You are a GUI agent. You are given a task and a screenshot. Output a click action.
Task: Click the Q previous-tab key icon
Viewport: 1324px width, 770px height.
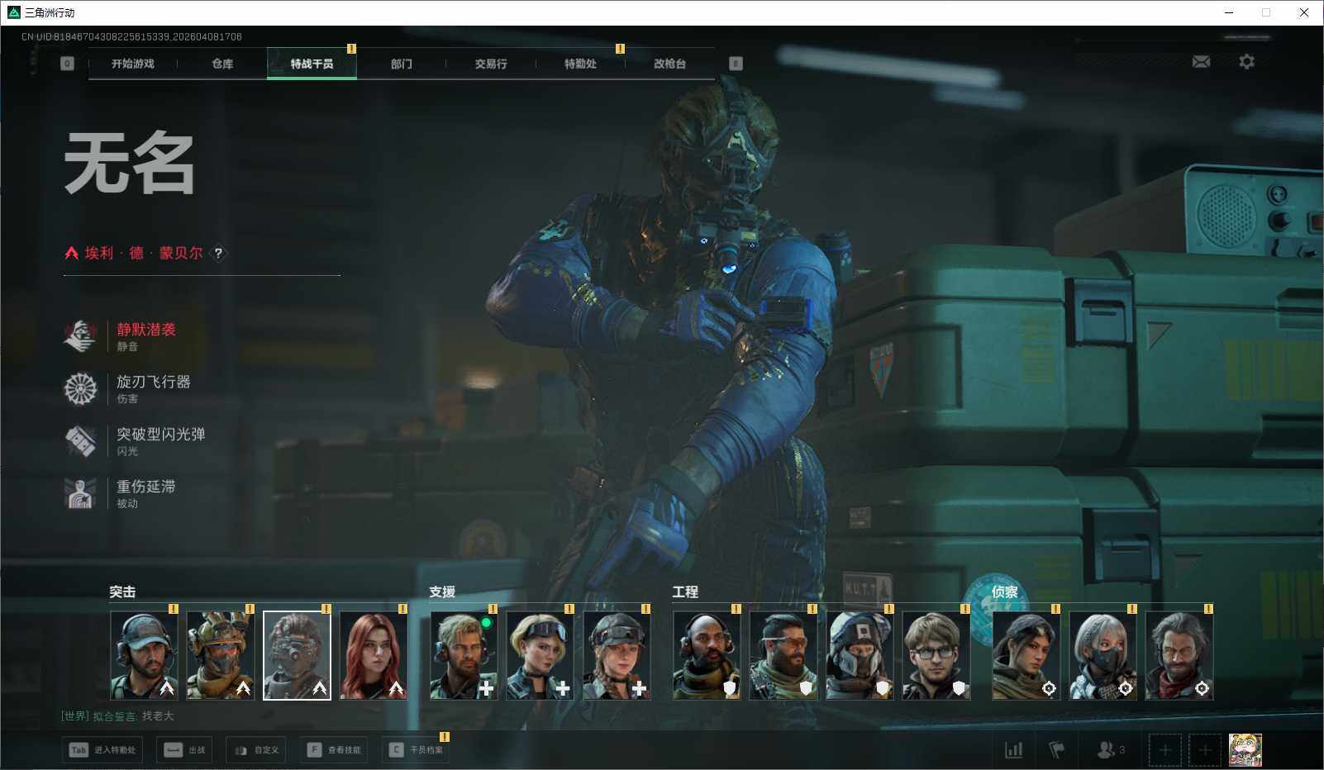click(x=68, y=64)
